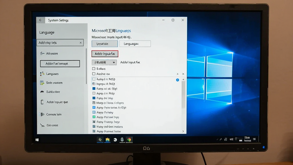The image size is (293, 165).
Task: Expand the chevron at the list's bottom right
Action: 183,131
